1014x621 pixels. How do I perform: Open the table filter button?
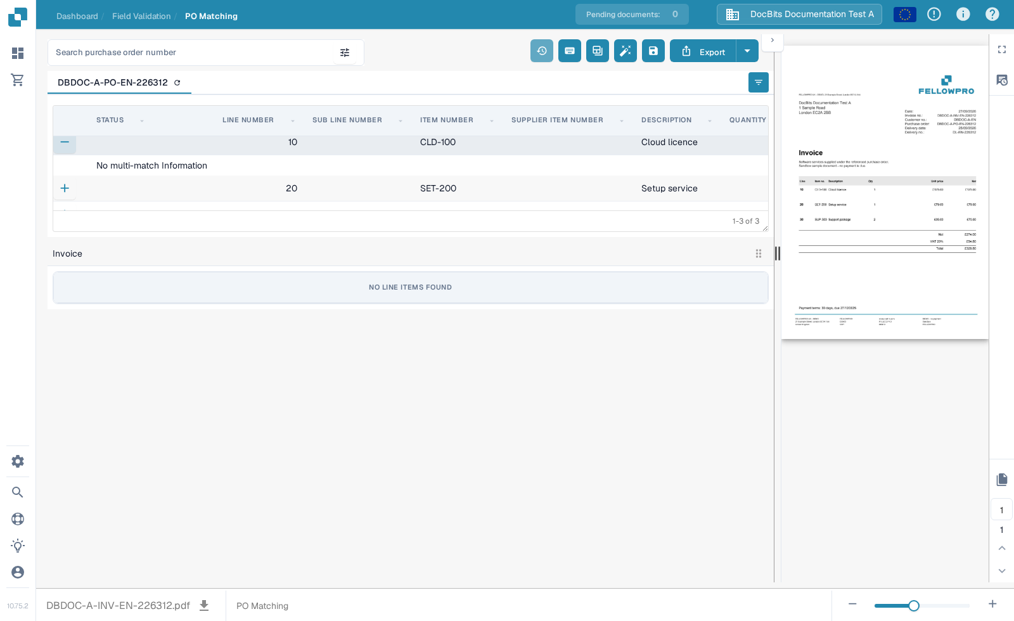click(x=759, y=82)
